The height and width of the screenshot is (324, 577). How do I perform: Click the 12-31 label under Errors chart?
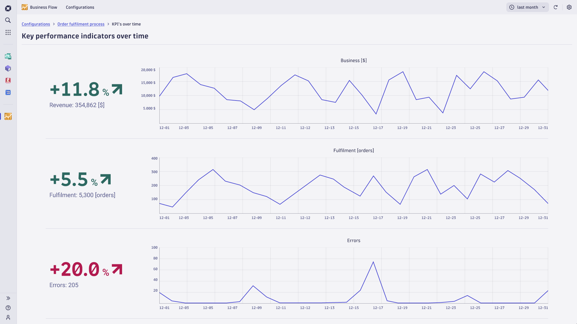(x=543, y=308)
